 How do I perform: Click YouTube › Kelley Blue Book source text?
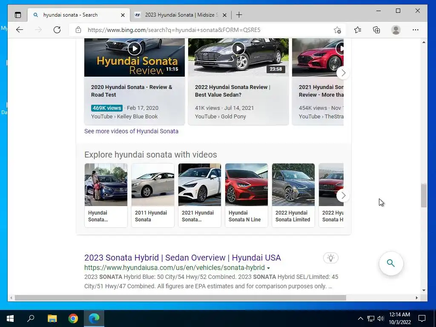124,117
